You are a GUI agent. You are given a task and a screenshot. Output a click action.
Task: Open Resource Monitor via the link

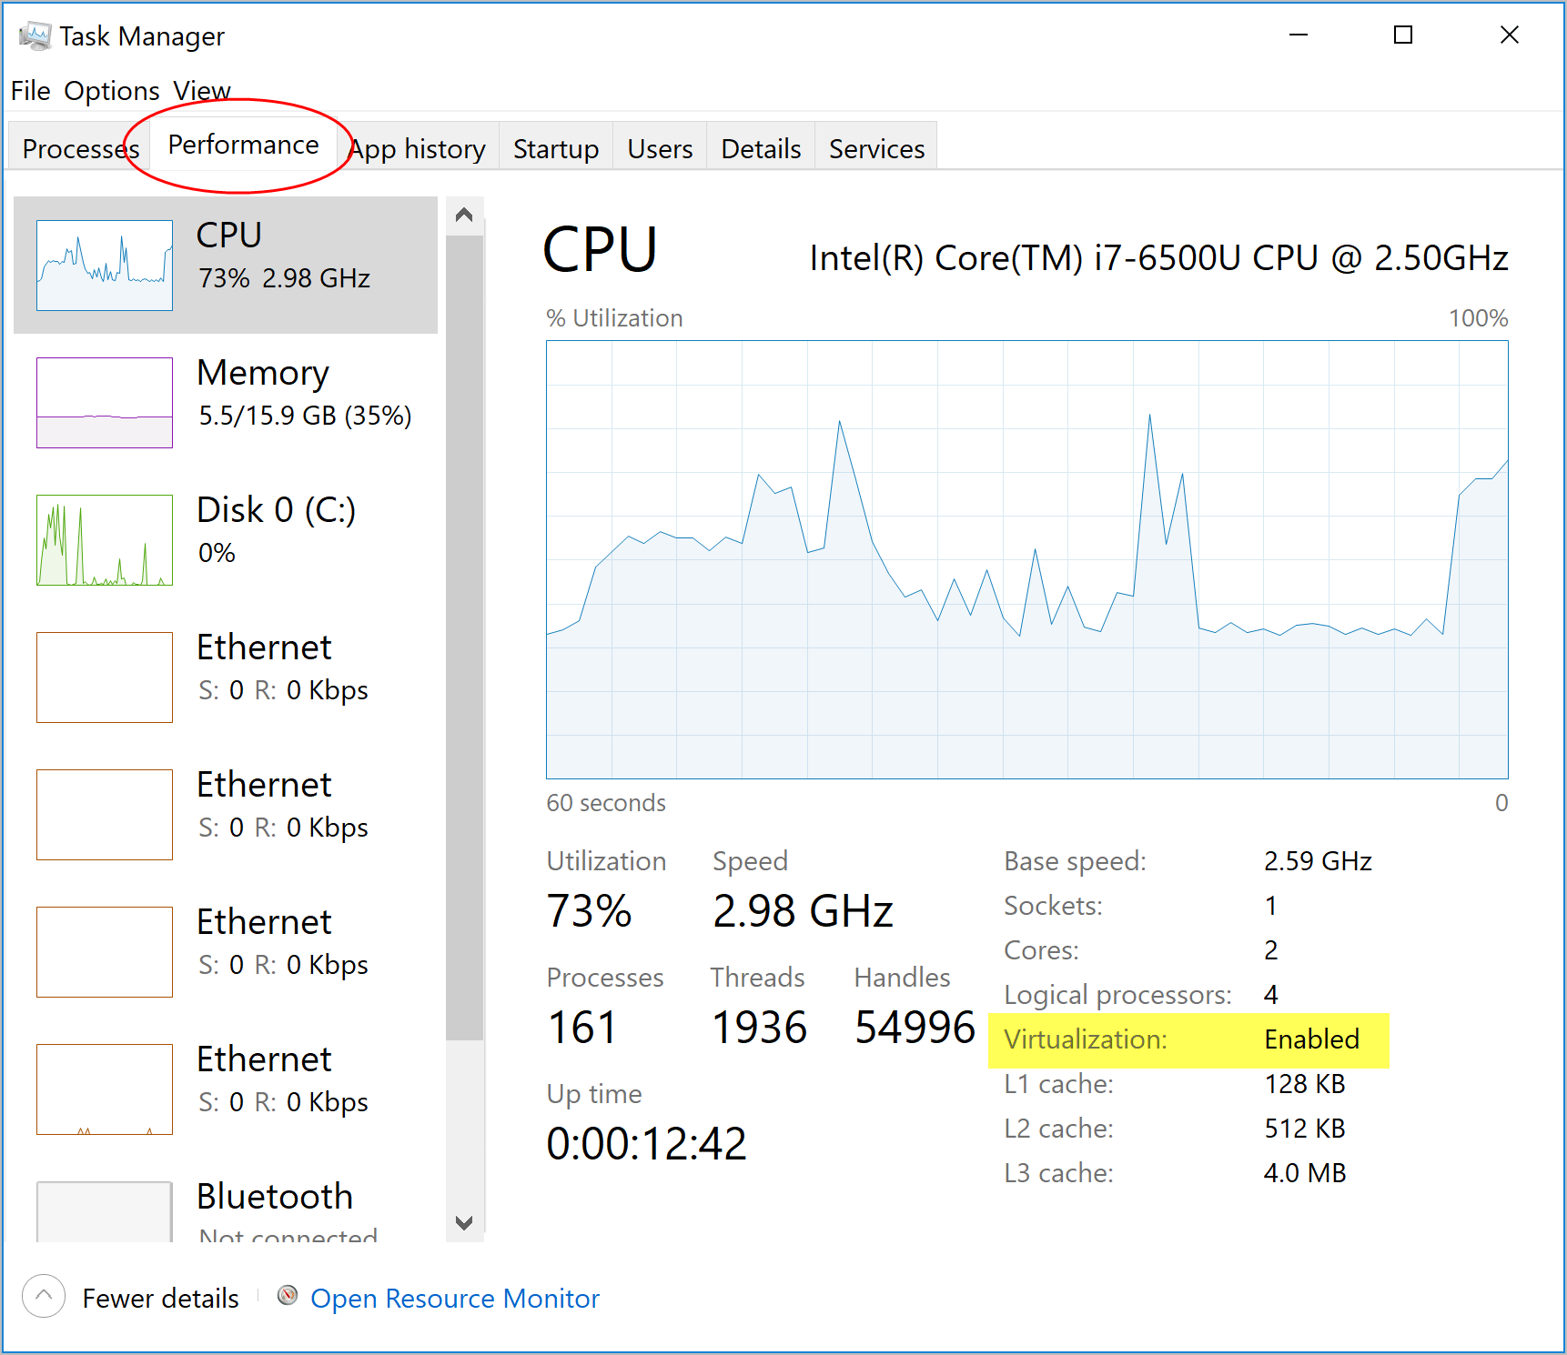pos(455,1298)
